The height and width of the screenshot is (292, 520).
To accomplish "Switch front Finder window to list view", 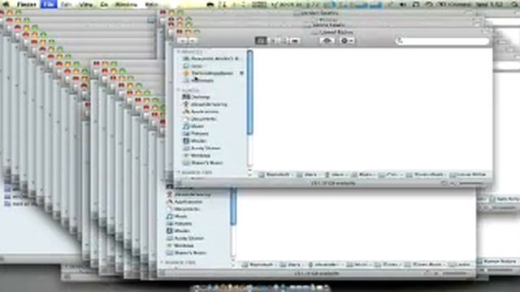I will tap(273, 41).
